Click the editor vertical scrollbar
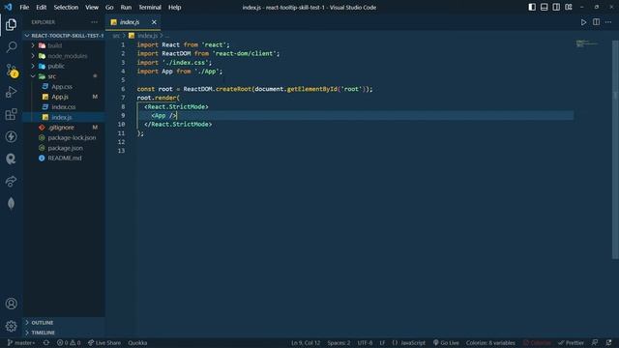 click(x=615, y=150)
